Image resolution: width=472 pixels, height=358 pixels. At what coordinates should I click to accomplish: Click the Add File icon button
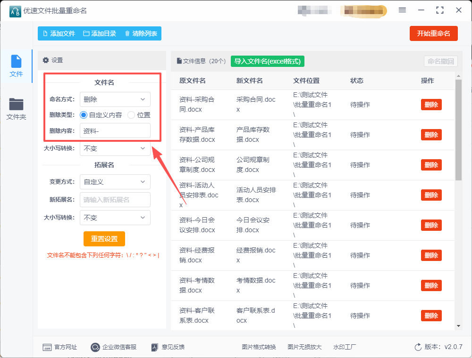[x=45, y=33]
